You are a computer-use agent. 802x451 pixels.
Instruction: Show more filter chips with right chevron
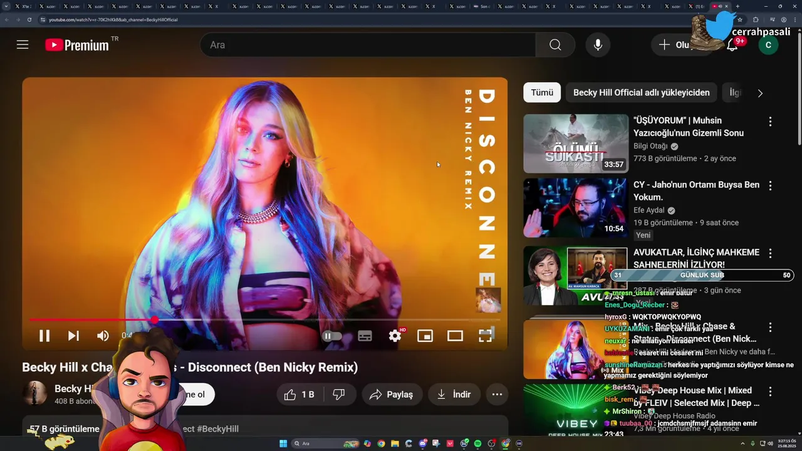[760, 93]
